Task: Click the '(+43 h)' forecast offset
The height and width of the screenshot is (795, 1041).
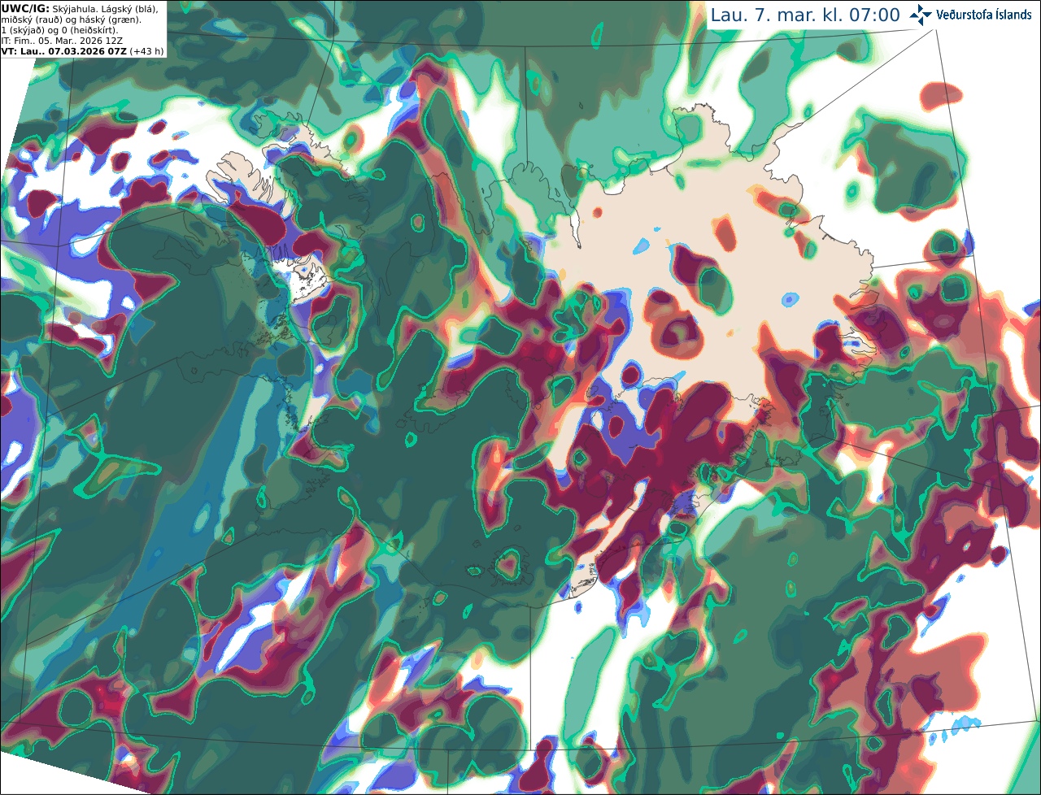Action: coord(146,51)
